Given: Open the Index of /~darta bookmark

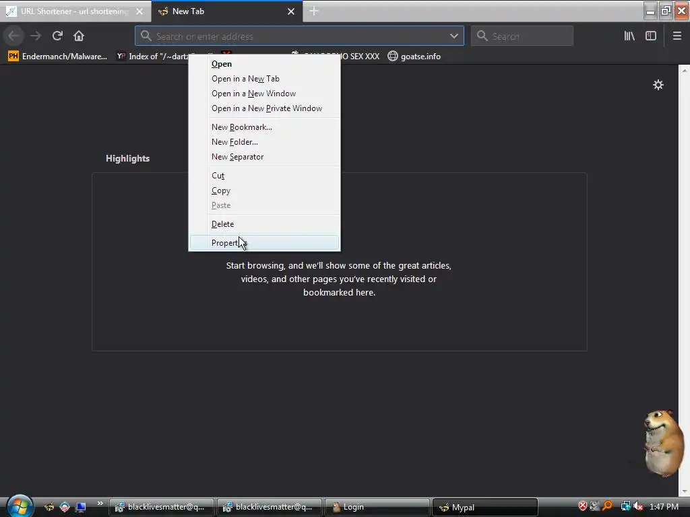Looking at the screenshot, I should (x=152, y=57).
